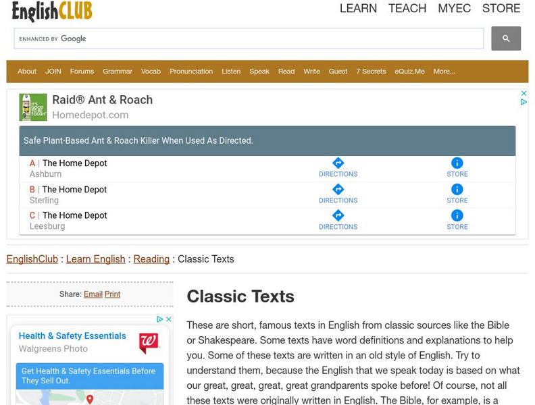This screenshot has height=405, width=535.
Task: Open Listen in the navigation bar
Action: tap(231, 72)
